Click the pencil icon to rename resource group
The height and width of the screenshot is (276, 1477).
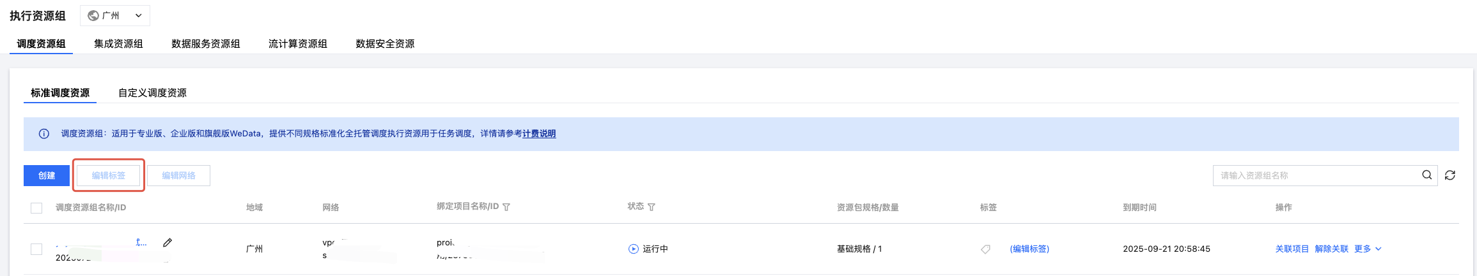pos(168,242)
